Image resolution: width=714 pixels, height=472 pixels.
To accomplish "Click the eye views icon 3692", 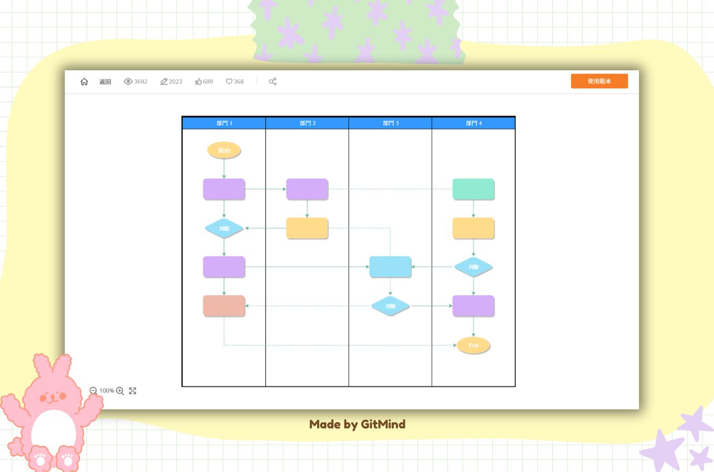I will point(135,82).
